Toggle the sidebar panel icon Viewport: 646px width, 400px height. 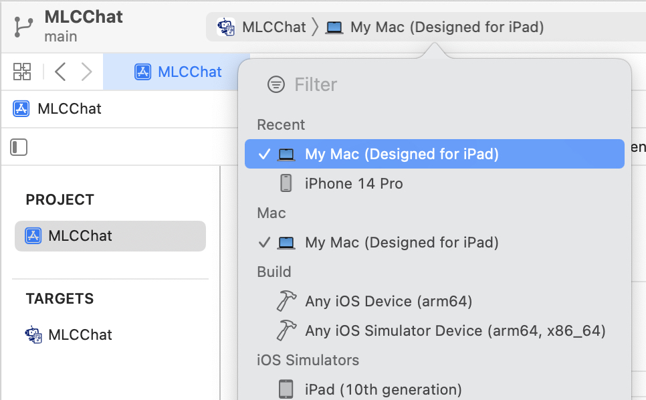click(19, 147)
